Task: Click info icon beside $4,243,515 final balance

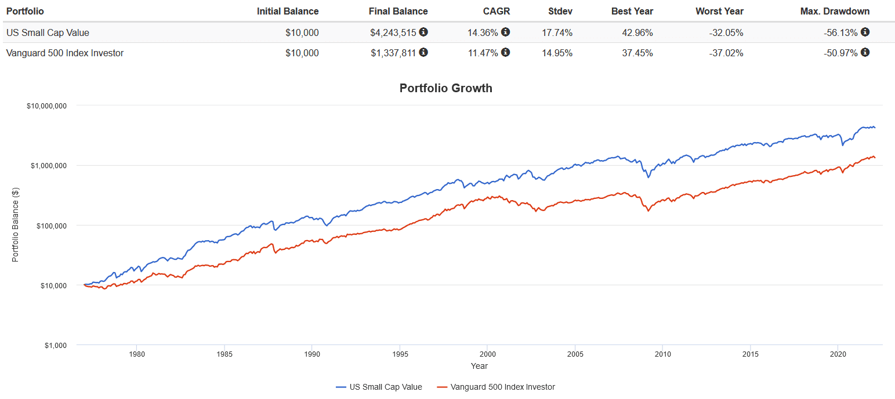Action: coord(423,32)
